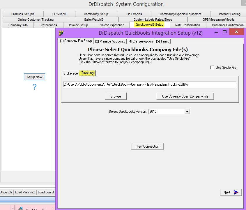Enable the Use Single File checkbox
Viewport: 246px width, 210px height.
click(212, 68)
